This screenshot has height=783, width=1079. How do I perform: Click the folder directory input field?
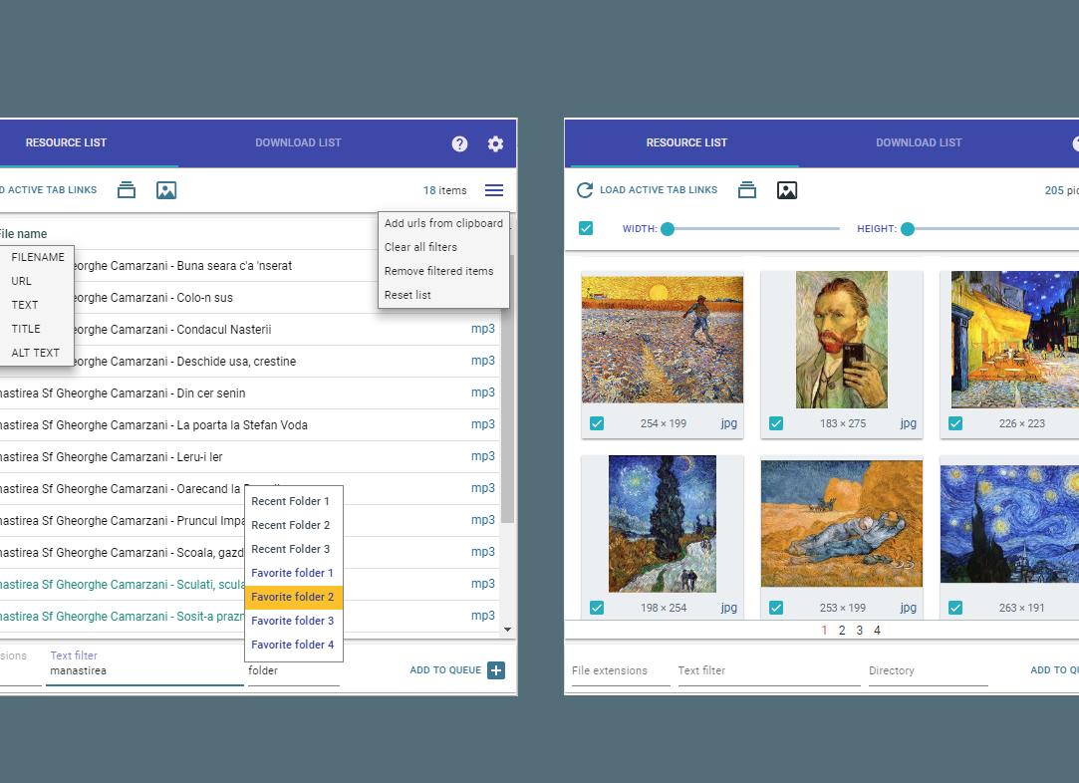tap(294, 670)
